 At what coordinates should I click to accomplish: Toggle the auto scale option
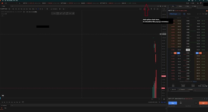tap(165, 102)
